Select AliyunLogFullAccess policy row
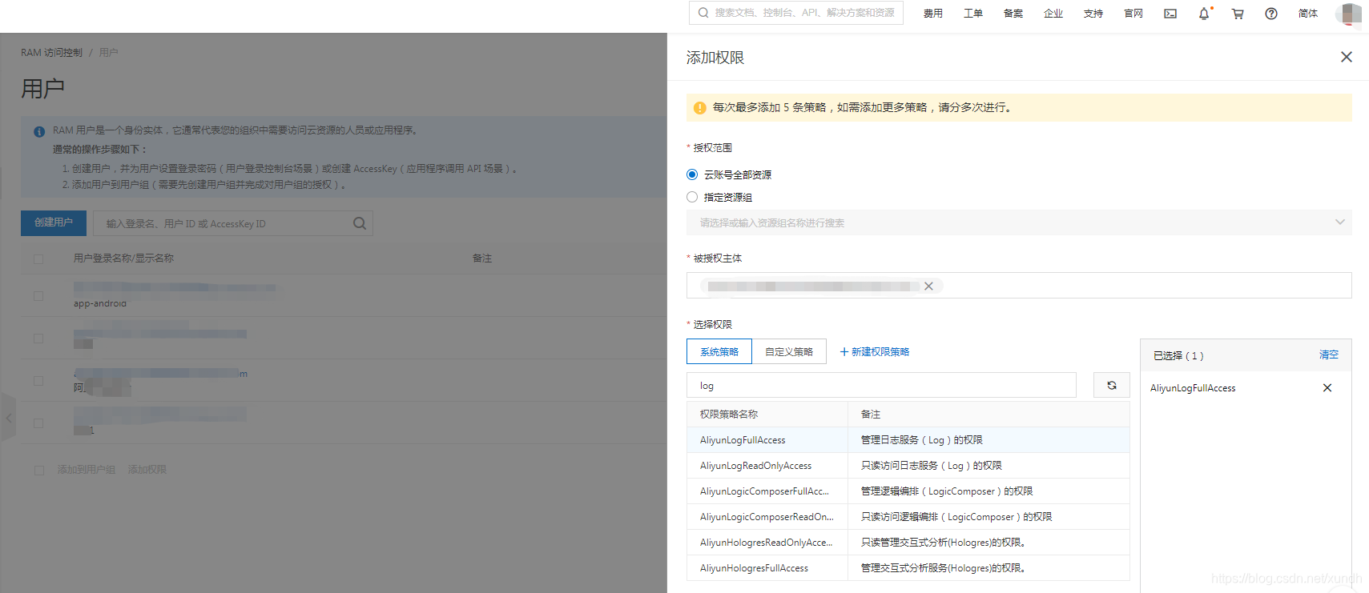Viewport: 1369px width, 593px height. pyautogui.click(x=908, y=440)
